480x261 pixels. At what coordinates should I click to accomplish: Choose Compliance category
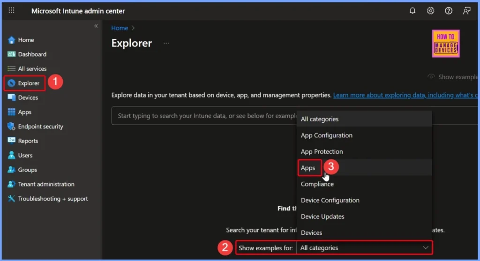[364, 184]
